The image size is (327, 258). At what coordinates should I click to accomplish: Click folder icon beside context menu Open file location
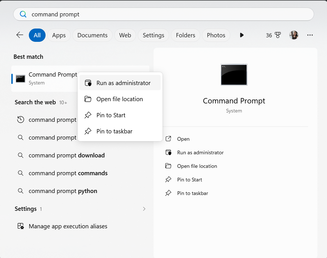point(88,99)
